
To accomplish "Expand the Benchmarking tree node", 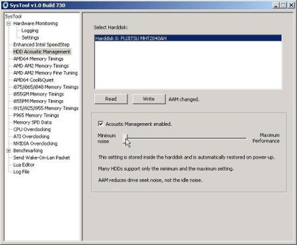I will coord(9,151).
